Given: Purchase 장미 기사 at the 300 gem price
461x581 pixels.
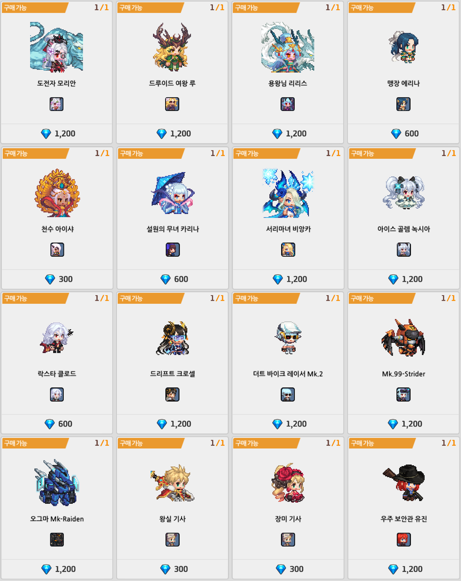Looking at the screenshot, I should click(x=289, y=569).
